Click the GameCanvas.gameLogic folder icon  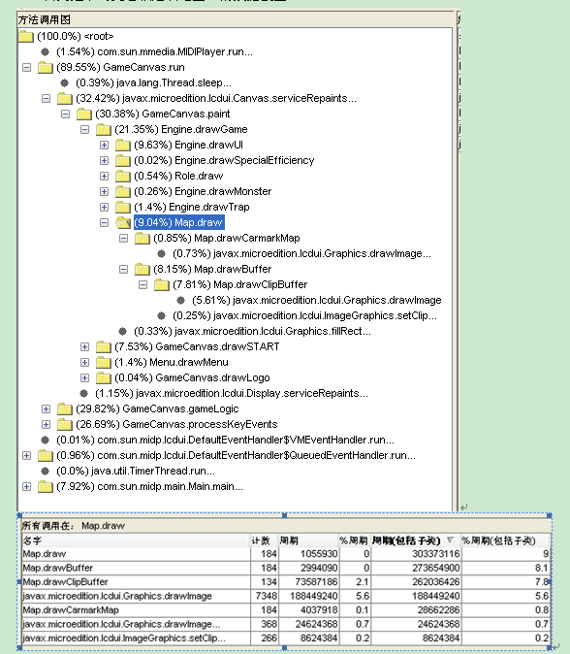click(x=65, y=409)
